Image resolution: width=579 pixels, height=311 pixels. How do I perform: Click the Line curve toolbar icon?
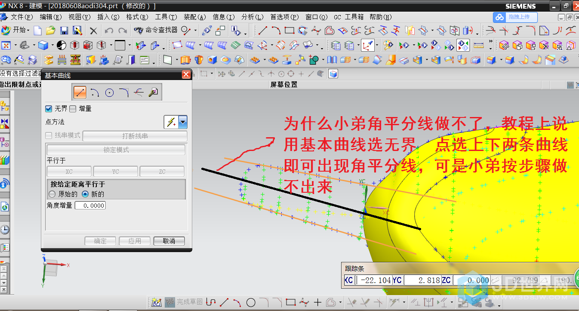point(262,31)
